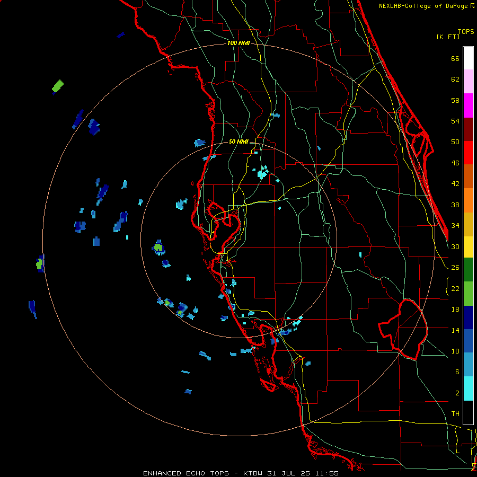Click the TOPS legend title
The image size is (477, 477).
(x=466, y=32)
